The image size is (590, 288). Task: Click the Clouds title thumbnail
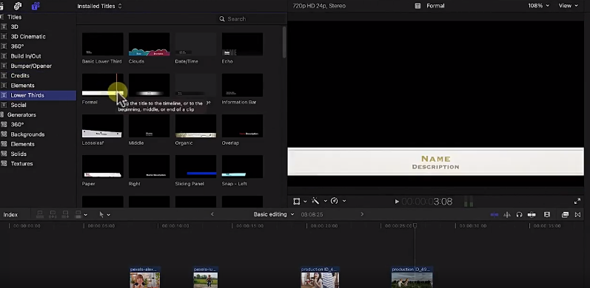point(149,44)
